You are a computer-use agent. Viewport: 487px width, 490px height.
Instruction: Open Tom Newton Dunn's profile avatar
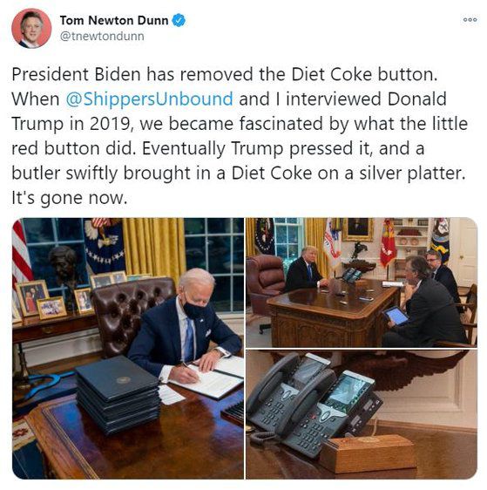point(31,29)
